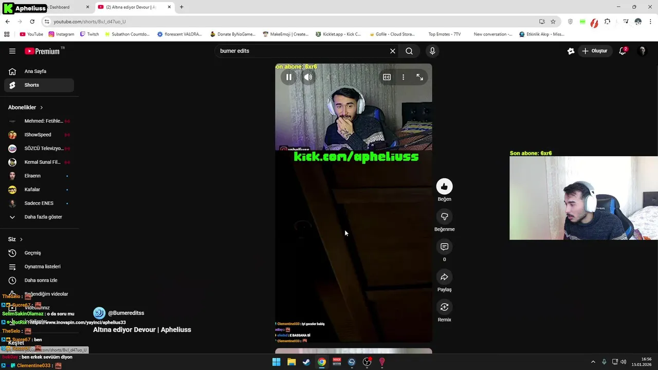Image resolution: width=658 pixels, height=370 pixels.
Task: Open Daha sonra izle
Action: tap(39, 280)
